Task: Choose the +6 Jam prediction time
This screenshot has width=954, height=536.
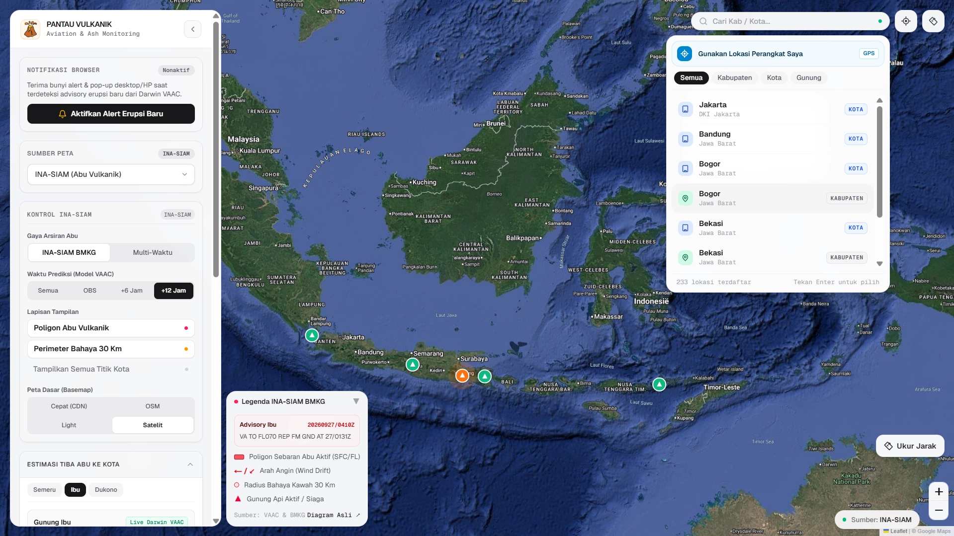Action: pyautogui.click(x=132, y=291)
